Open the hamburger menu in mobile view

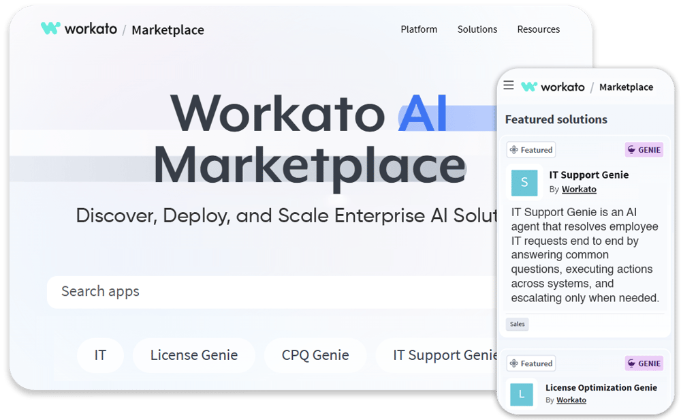coord(509,85)
